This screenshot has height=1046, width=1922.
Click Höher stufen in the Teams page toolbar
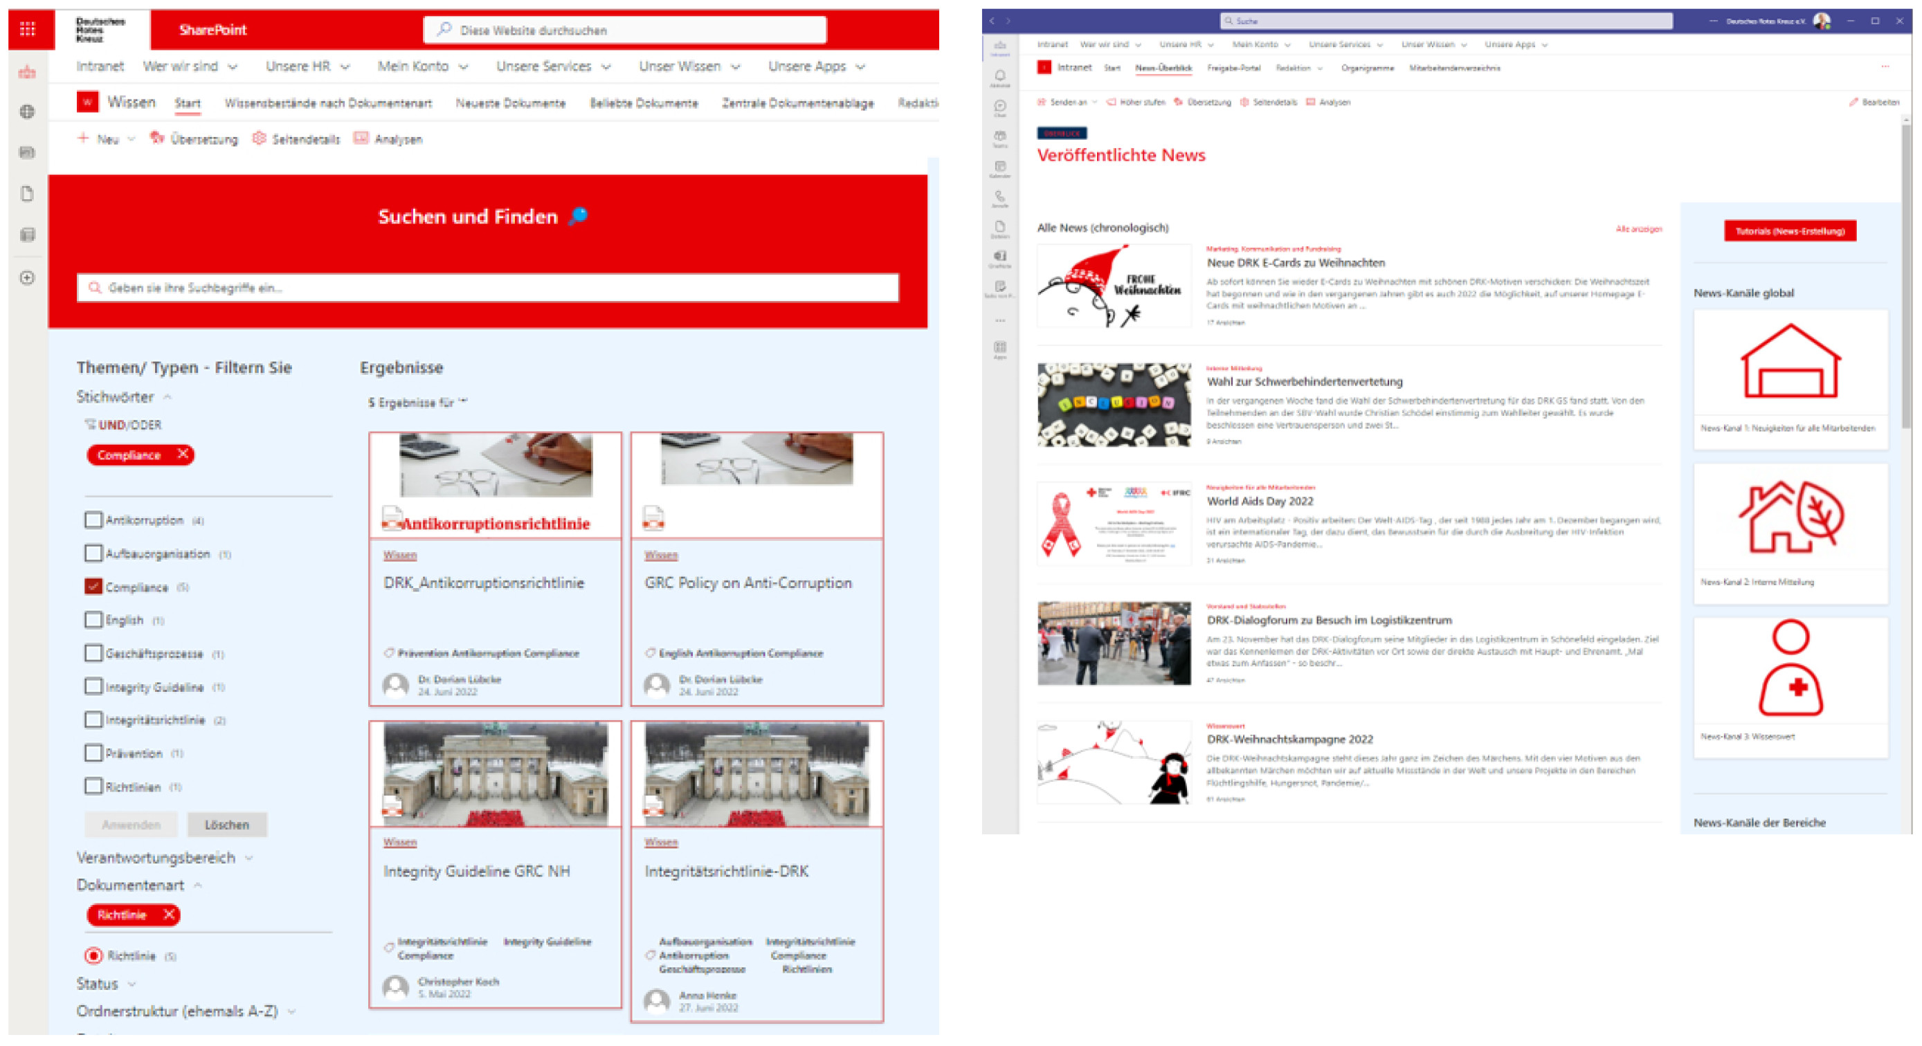pos(1136,102)
